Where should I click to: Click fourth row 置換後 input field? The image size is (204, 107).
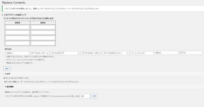43,43
